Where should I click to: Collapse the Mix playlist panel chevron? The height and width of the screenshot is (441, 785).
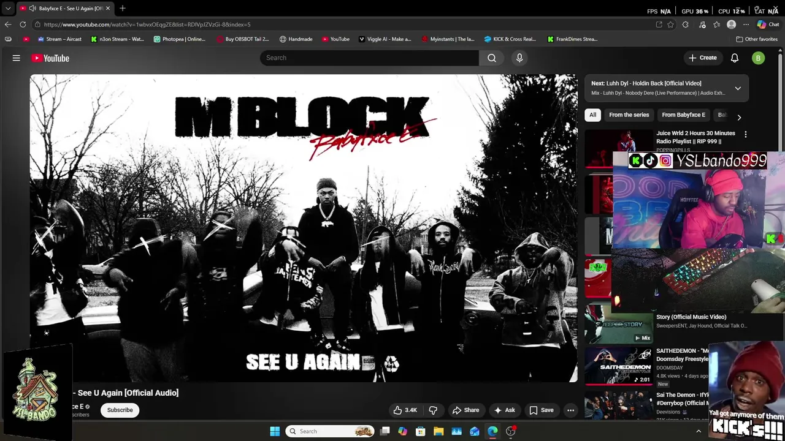click(738, 88)
